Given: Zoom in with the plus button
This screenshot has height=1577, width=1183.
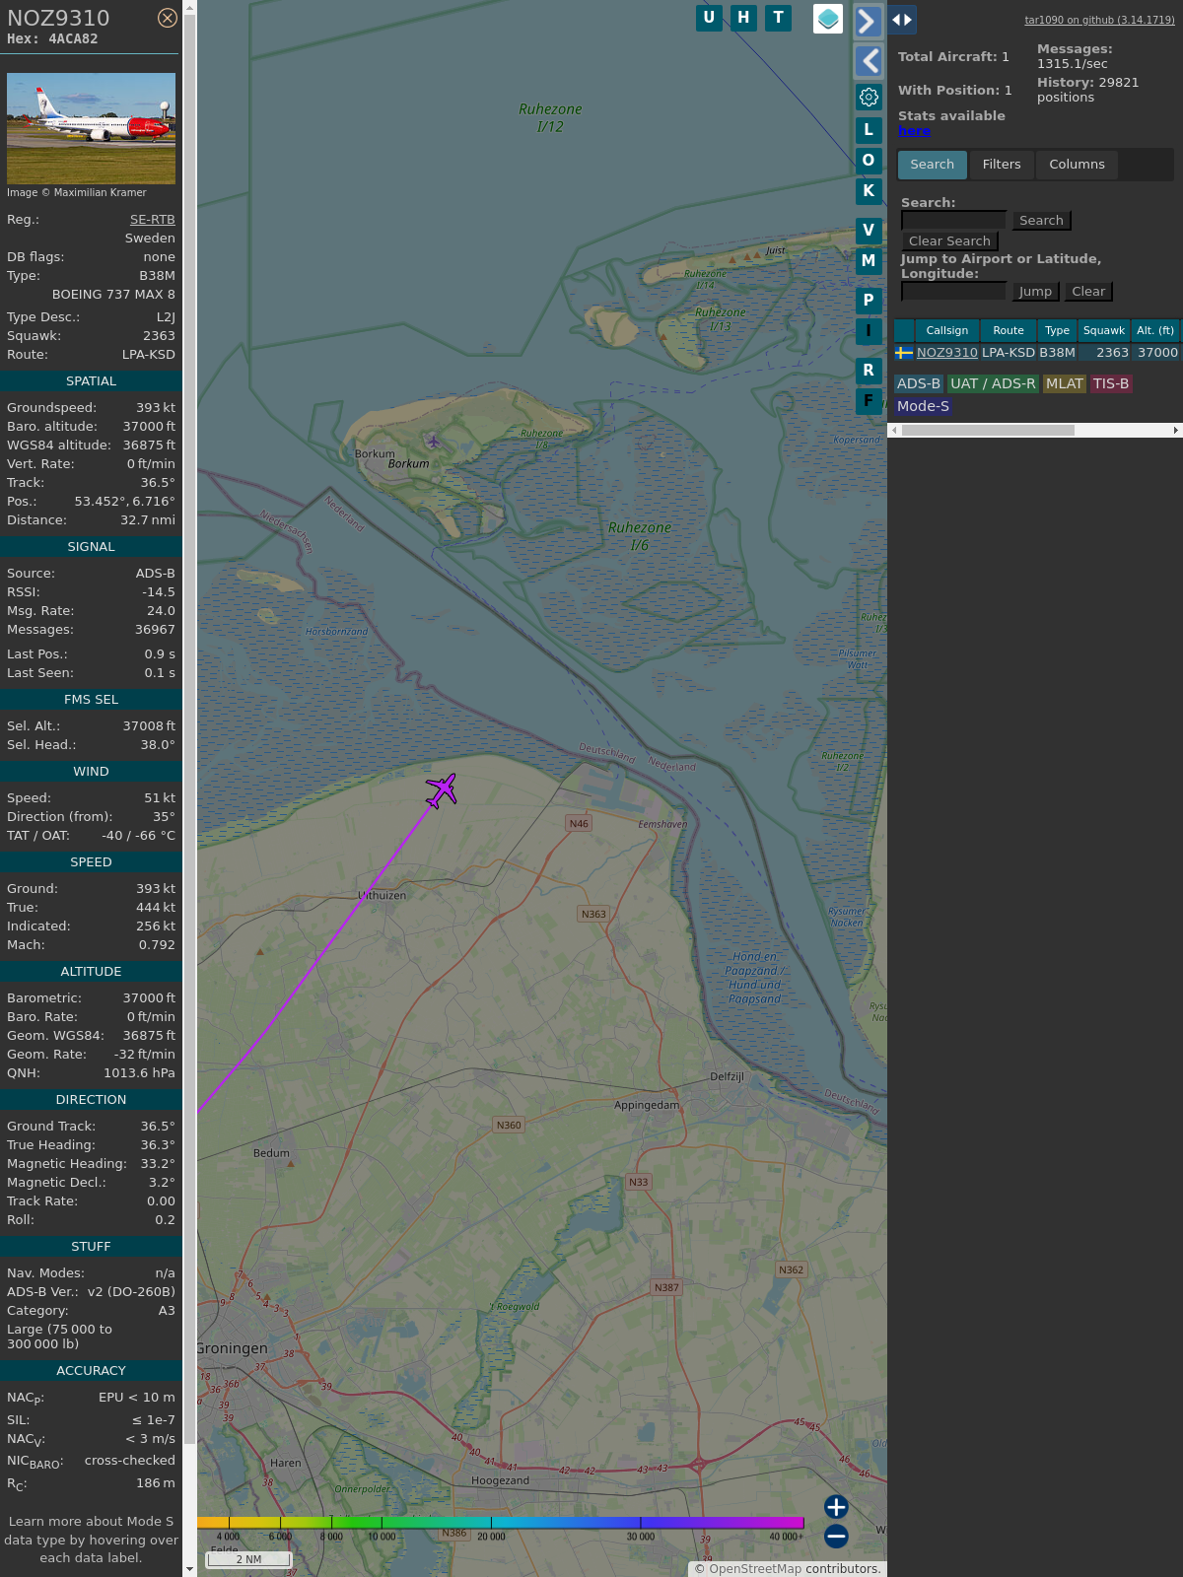Looking at the screenshot, I should [x=836, y=1507].
